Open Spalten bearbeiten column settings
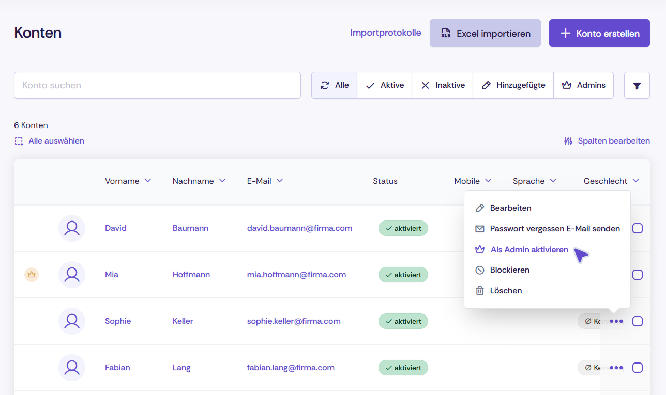 tap(607, 141)
